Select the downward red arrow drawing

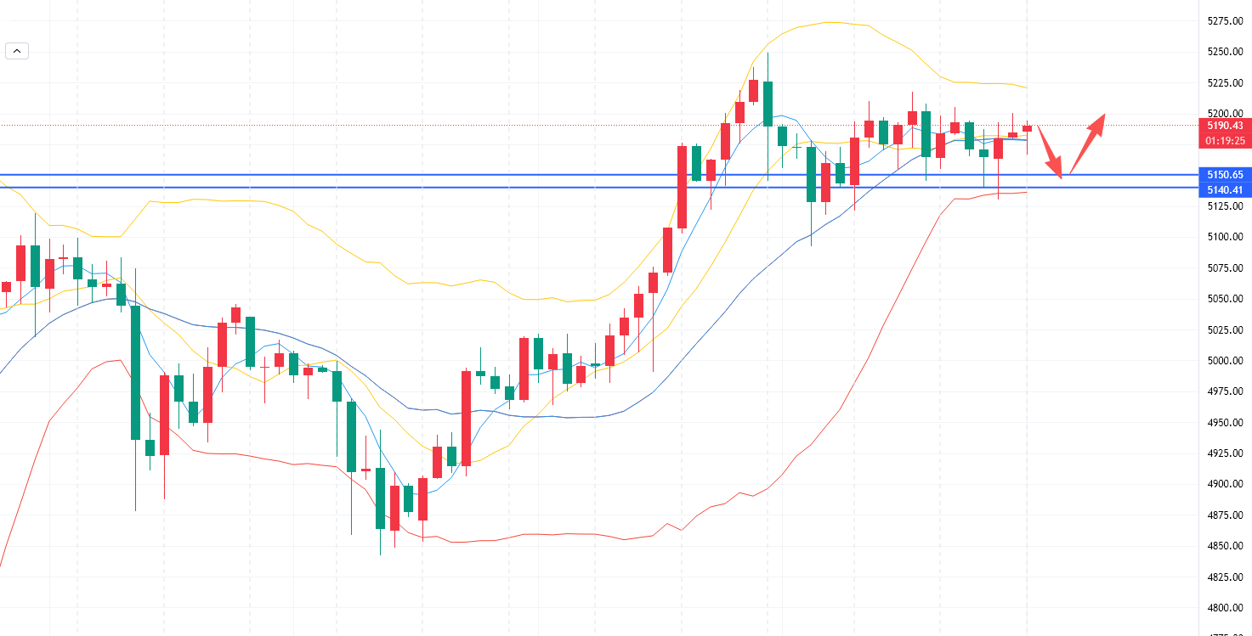(1050, 151)
